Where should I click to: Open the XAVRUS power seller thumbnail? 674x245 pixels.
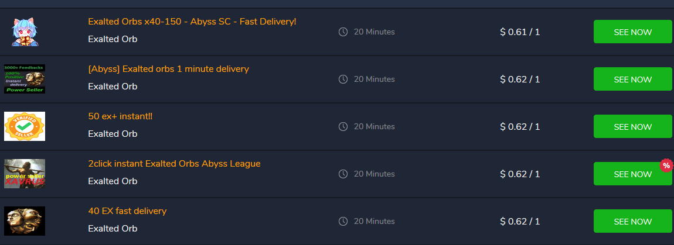pyautogui.click(x=24, y=174)
